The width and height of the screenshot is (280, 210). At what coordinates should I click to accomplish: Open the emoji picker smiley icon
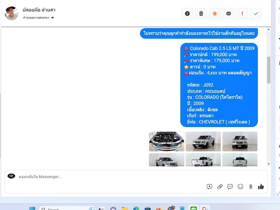click(x=240, y=187)
